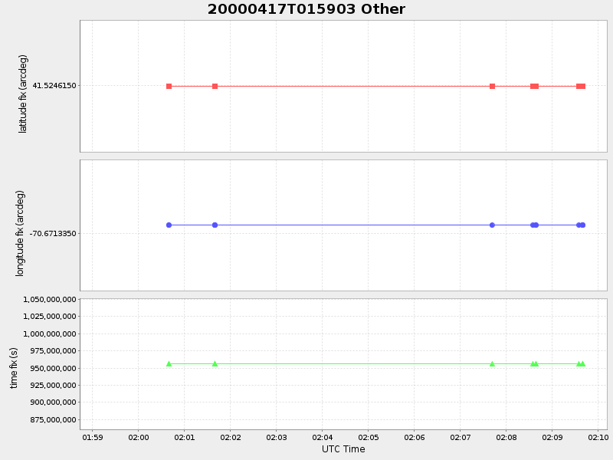613x460 pixels.
Task: Click the 02:07 time tick label
Action: point(461,437)
